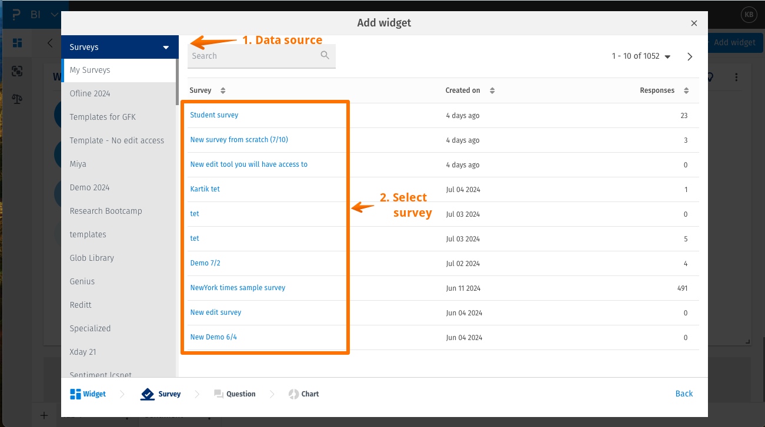765x427 pixels.
Task: Open the Student survey link
Action: click(214, 115)
